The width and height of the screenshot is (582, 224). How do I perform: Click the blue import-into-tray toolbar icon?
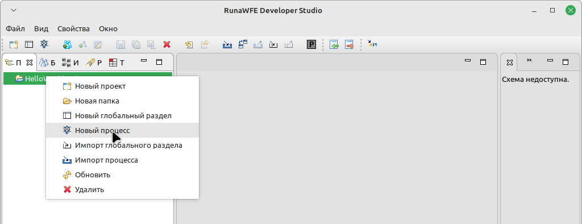[x=227, y=44]
